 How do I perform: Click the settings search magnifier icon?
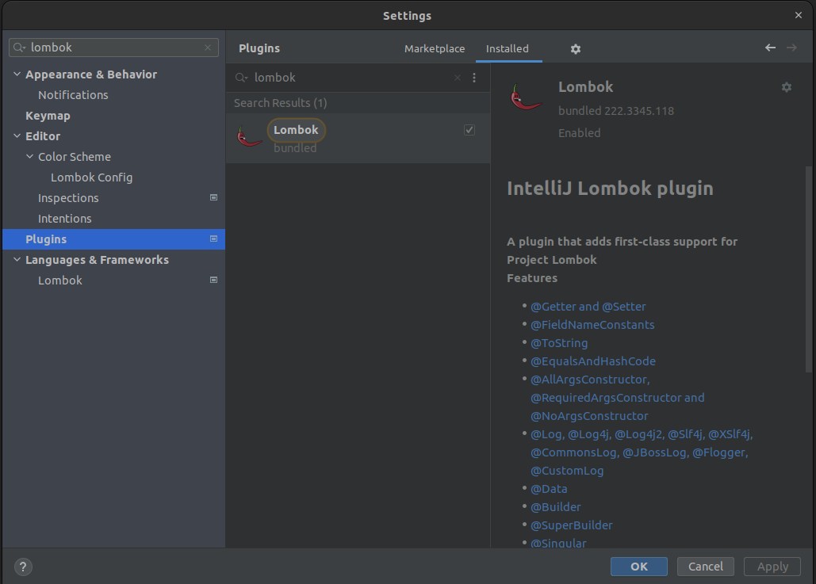click(x=19, y=48)
